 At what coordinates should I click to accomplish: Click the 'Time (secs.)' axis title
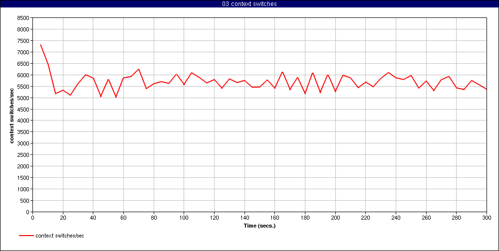(259, 226)
